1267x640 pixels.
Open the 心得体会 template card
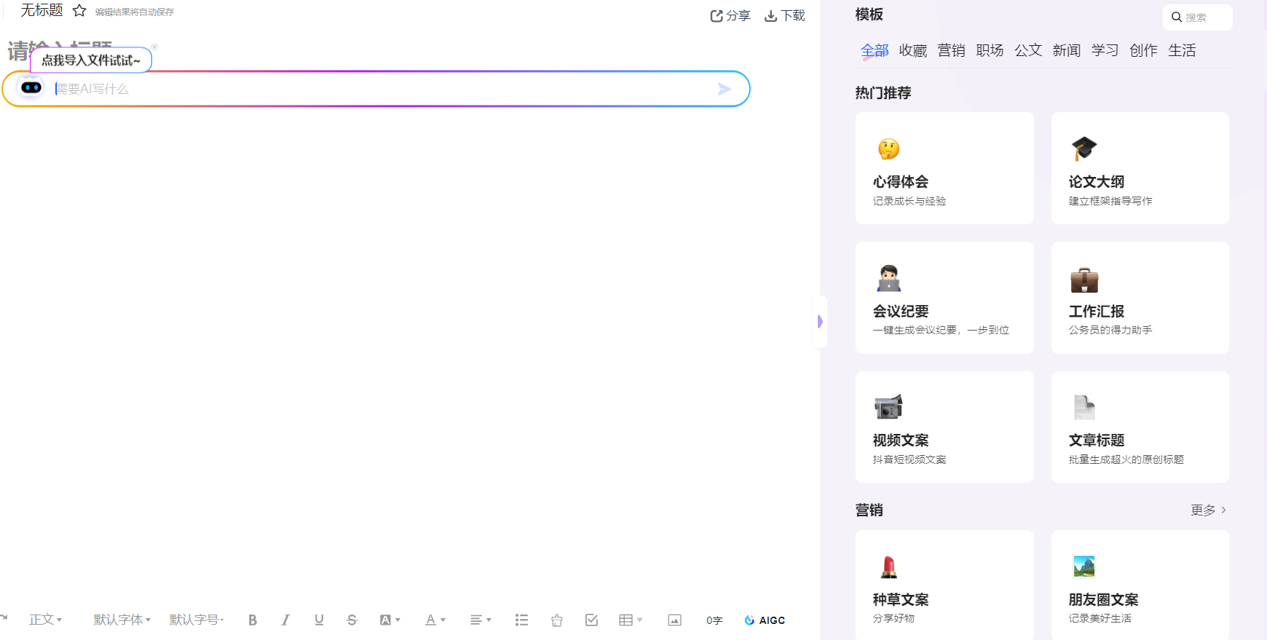(944, 168)
